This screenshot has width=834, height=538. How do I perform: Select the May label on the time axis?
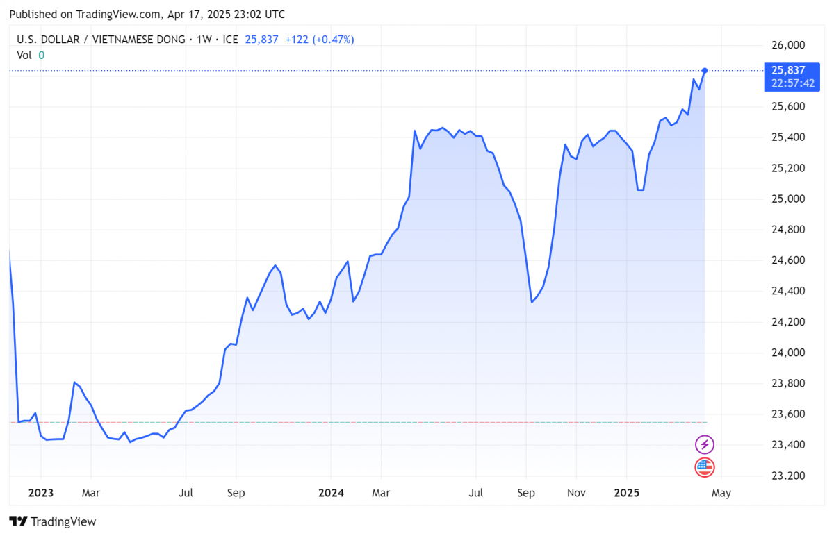point(721,493)
